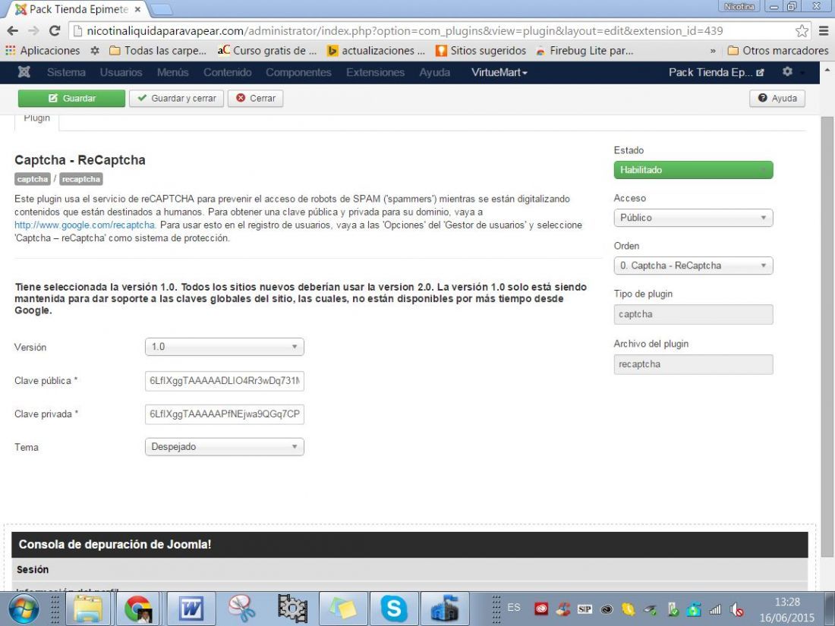Open the Orden dropdown
This screenshot has width=835, height=626.
tap(693, 266)
